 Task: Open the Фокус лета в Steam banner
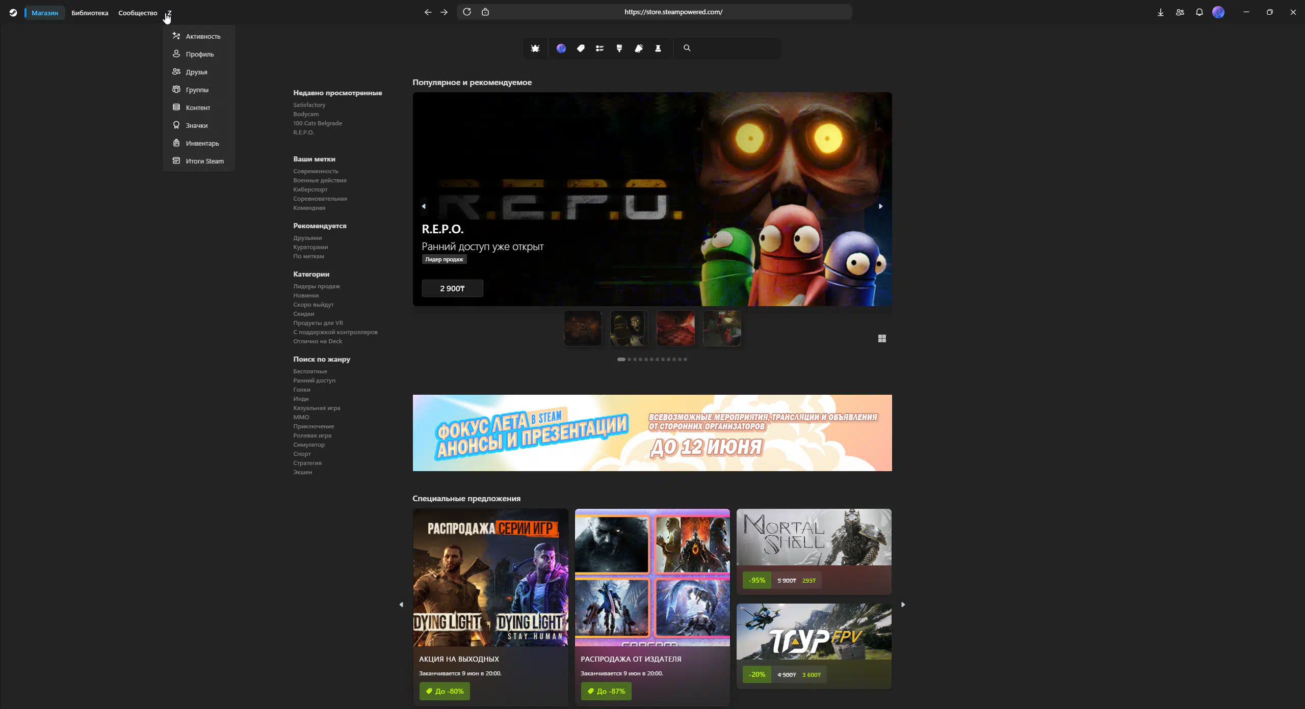[x=652, y=433]
